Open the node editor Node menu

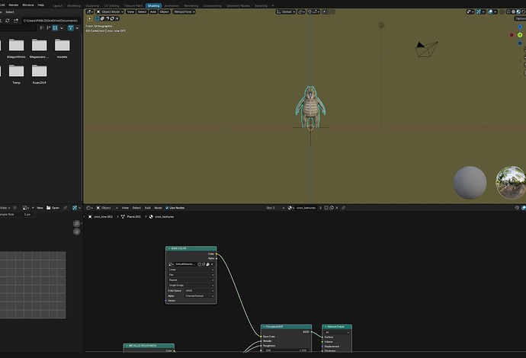tap(158, 208)
